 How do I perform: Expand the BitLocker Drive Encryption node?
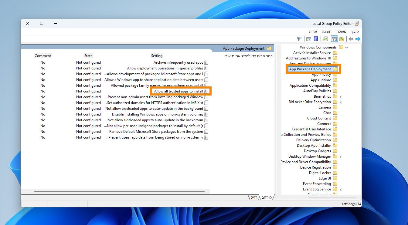341,102
